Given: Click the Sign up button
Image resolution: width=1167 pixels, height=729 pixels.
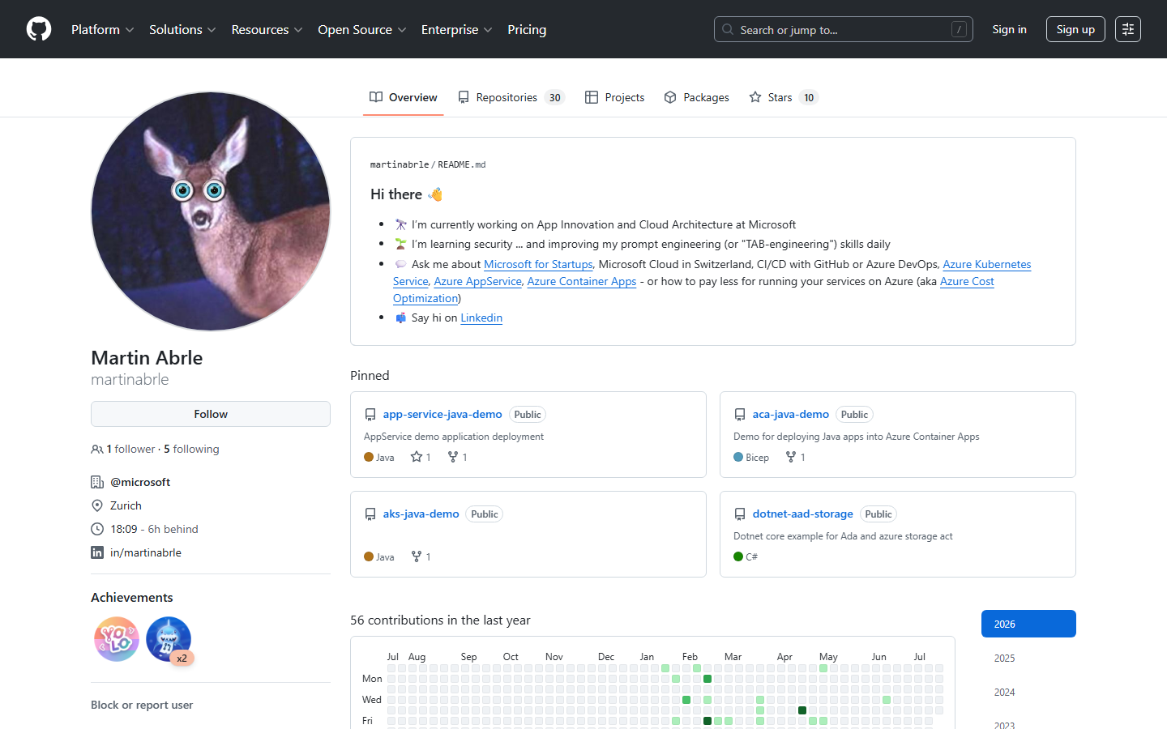Looking at the screenshot, I should point(1075,29).
